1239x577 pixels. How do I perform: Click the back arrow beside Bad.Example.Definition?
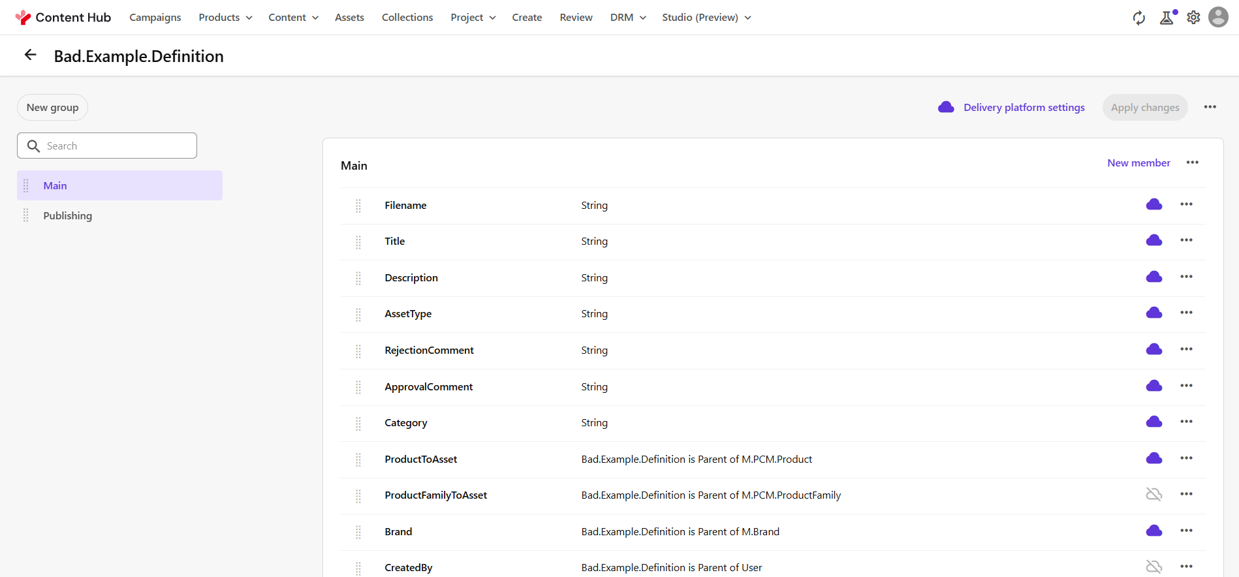(x=30, y=55)
